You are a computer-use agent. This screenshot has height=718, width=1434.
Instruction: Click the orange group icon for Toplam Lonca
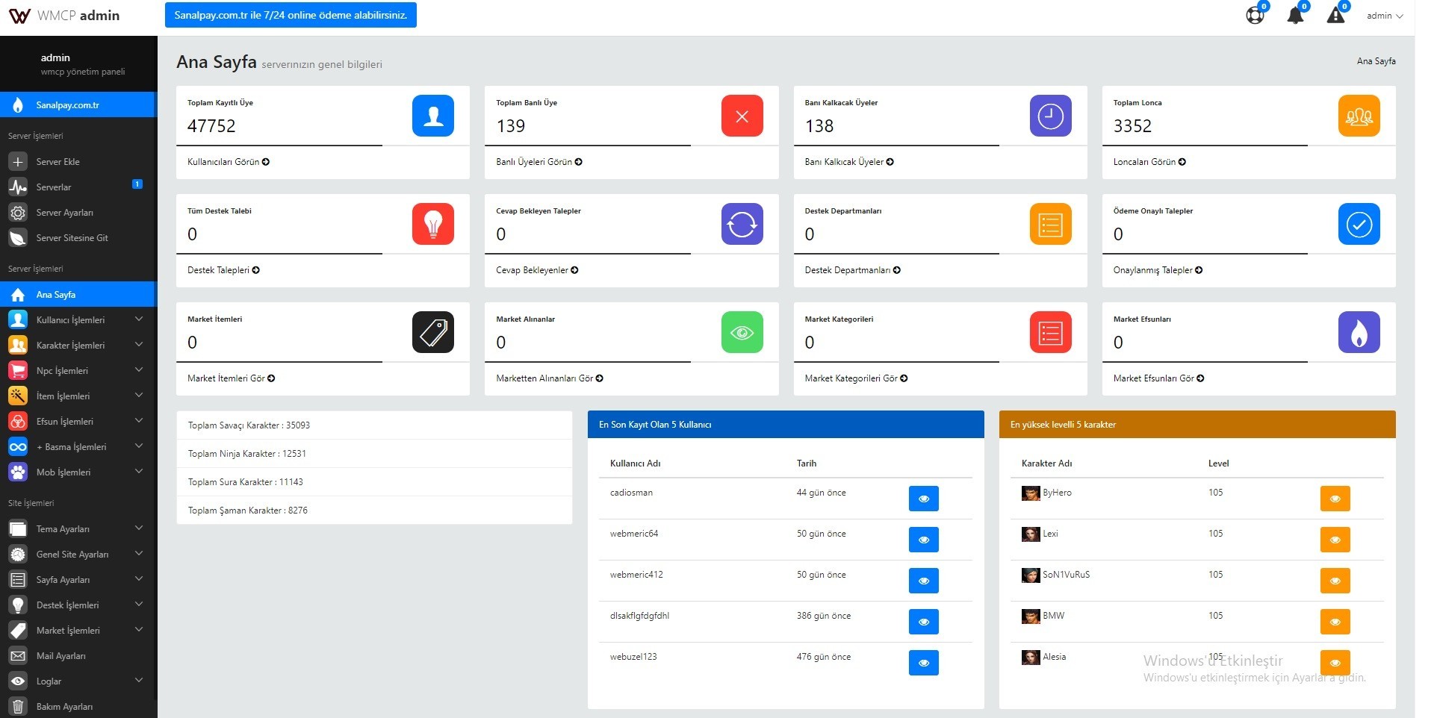coord(1359,116)
